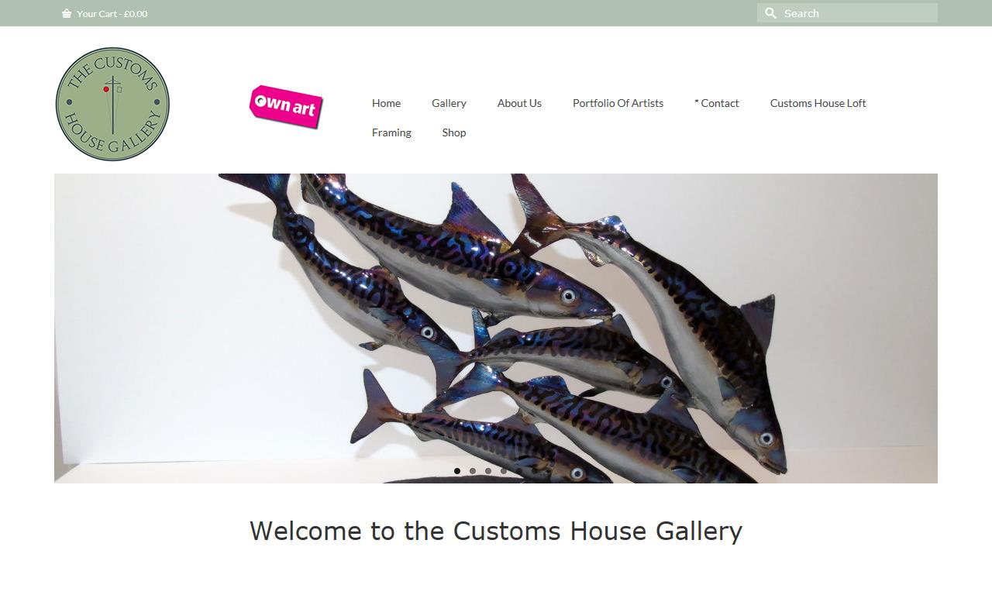Navigate to the Framing page
This screenshot has height=595, width=992.
(391, 132)
